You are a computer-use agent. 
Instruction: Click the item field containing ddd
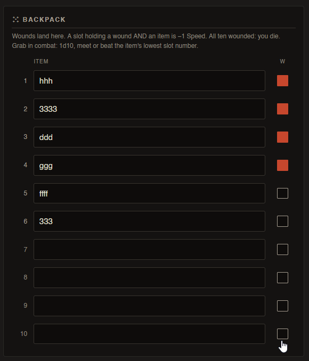[x=149, y=137]
